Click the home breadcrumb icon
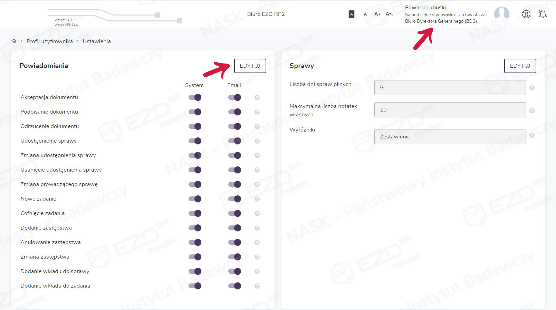This screenshot has width=556, height=310. click(14, 41)
